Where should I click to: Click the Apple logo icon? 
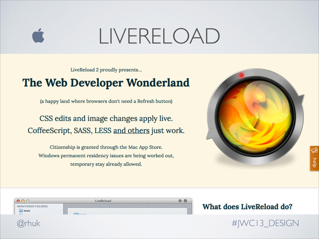click(x=38, y=35)
